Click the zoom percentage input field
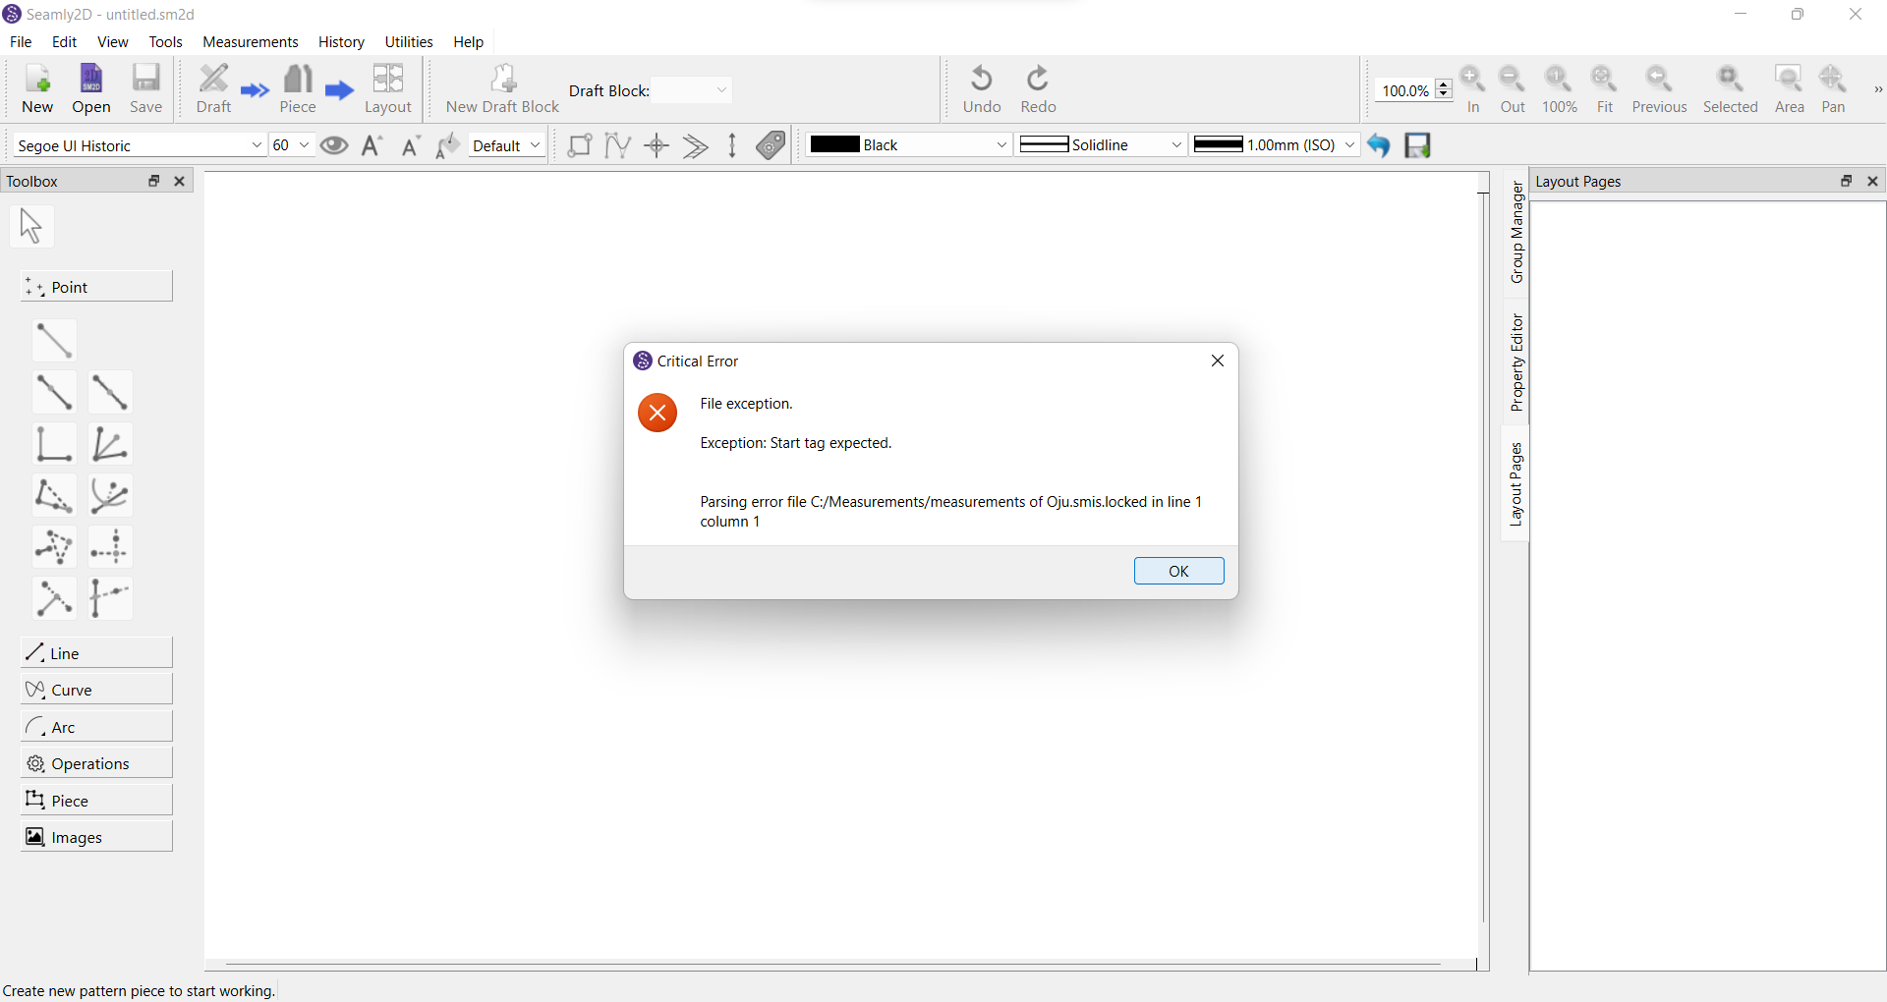The height and width of the screenshot is (1002, 1887). (x=1405, y=90)
